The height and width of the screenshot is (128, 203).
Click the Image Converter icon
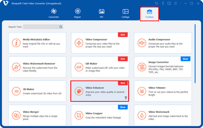142,67
